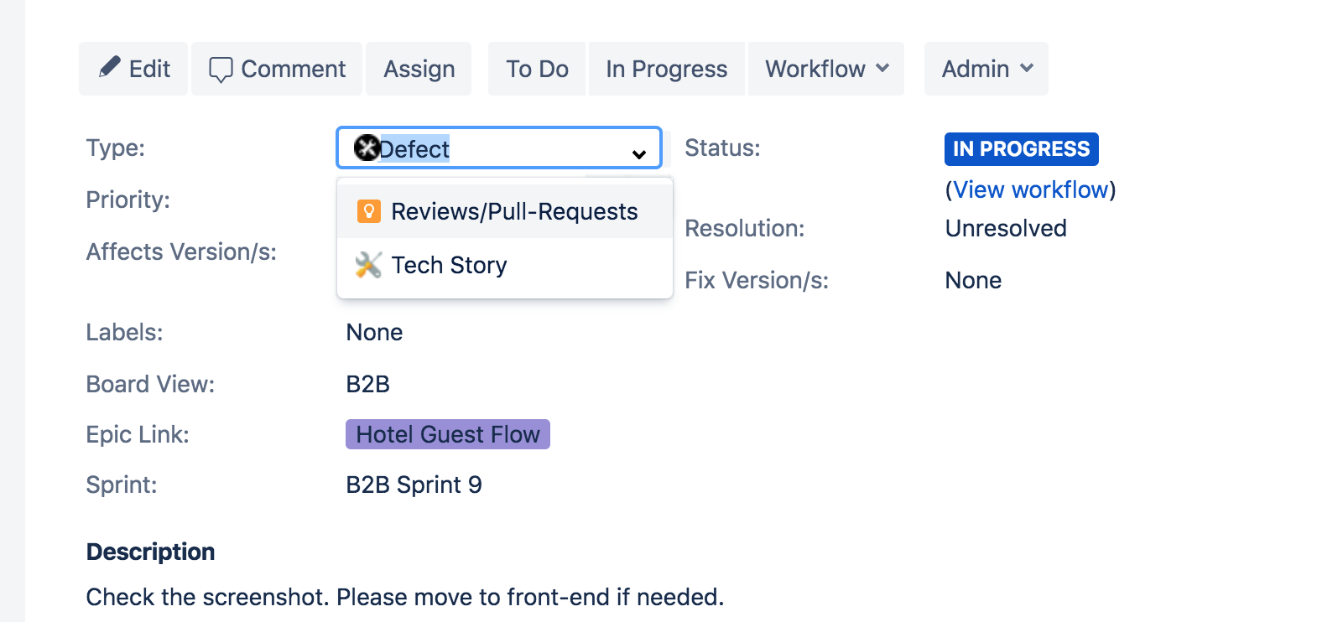Click the B2B board view value
The image size is (1317, 622).
coord(367,384)
